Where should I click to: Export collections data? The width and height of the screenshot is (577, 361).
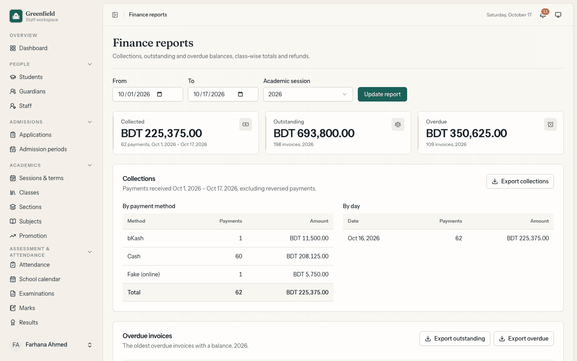tap(520, 181)
